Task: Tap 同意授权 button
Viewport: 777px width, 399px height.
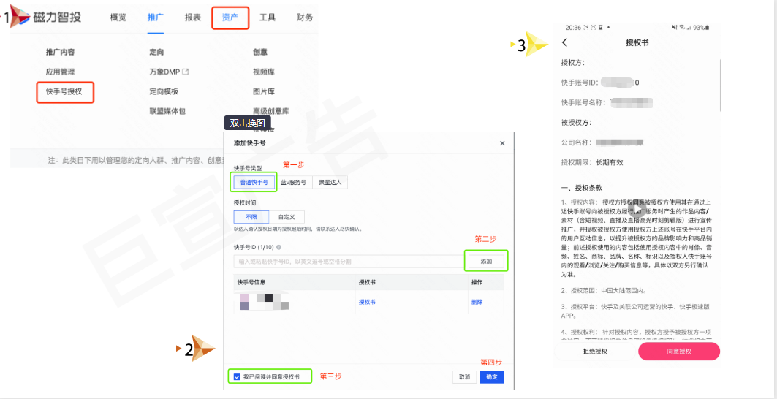Action: [679, 351]
